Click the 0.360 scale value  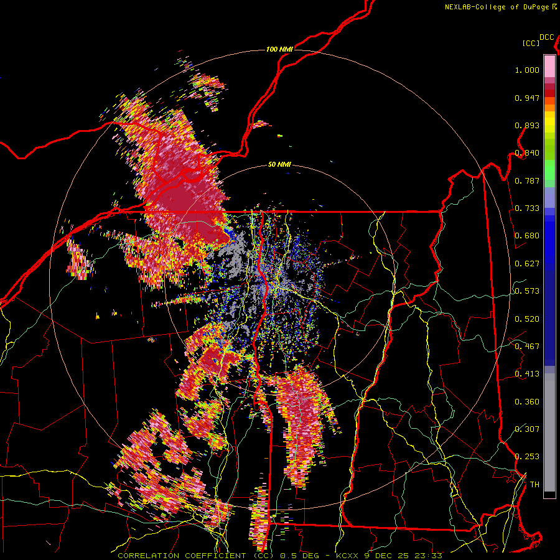click(527, 402)
